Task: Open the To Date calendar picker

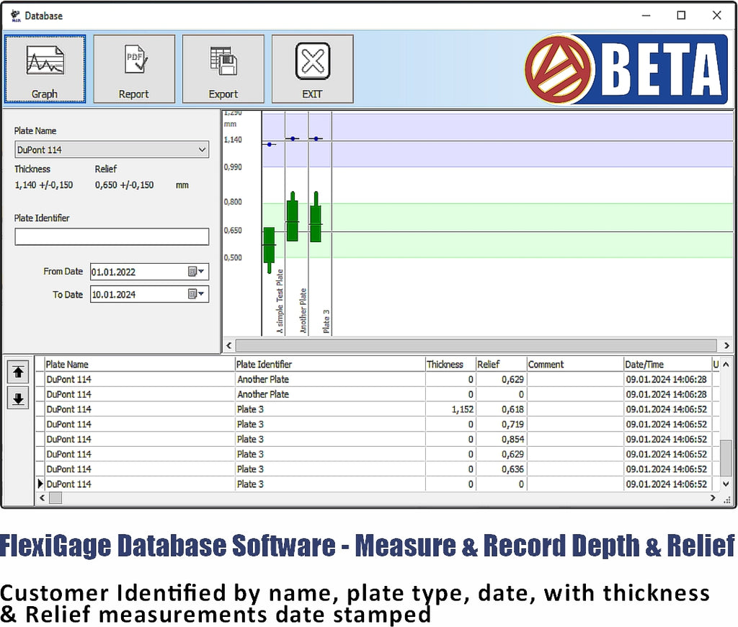Action: (x=197, y=294)
